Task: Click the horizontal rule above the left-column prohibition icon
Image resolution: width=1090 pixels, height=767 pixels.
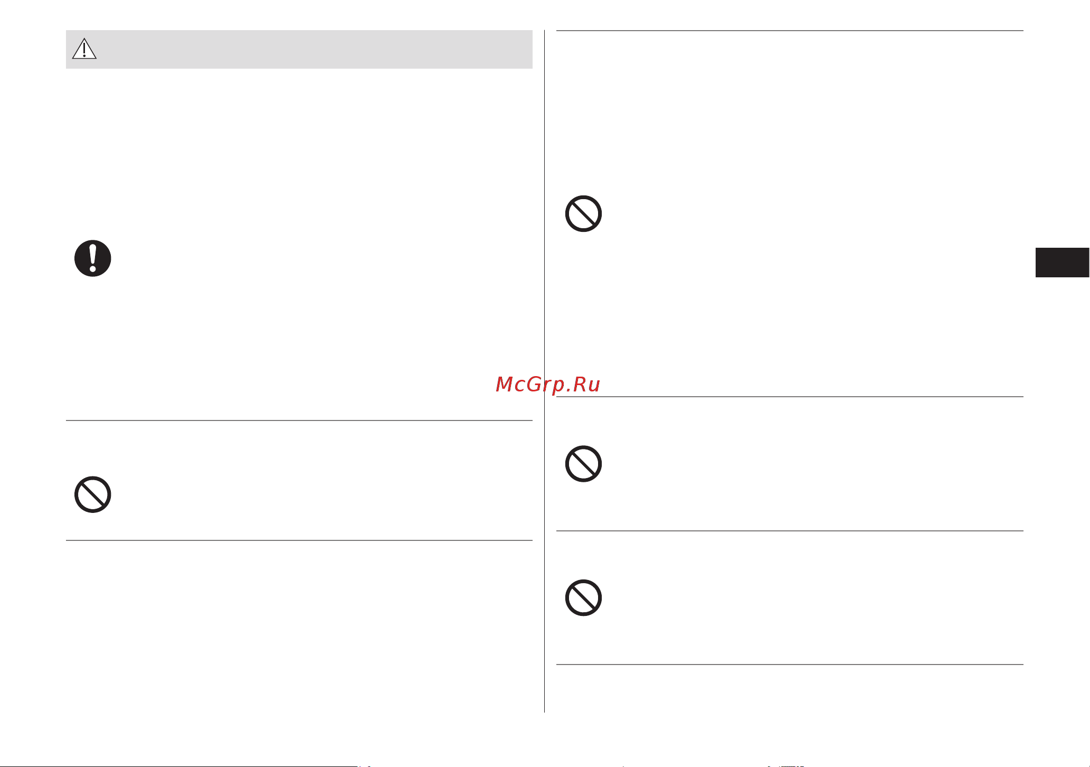Action: tap(299, 420)
